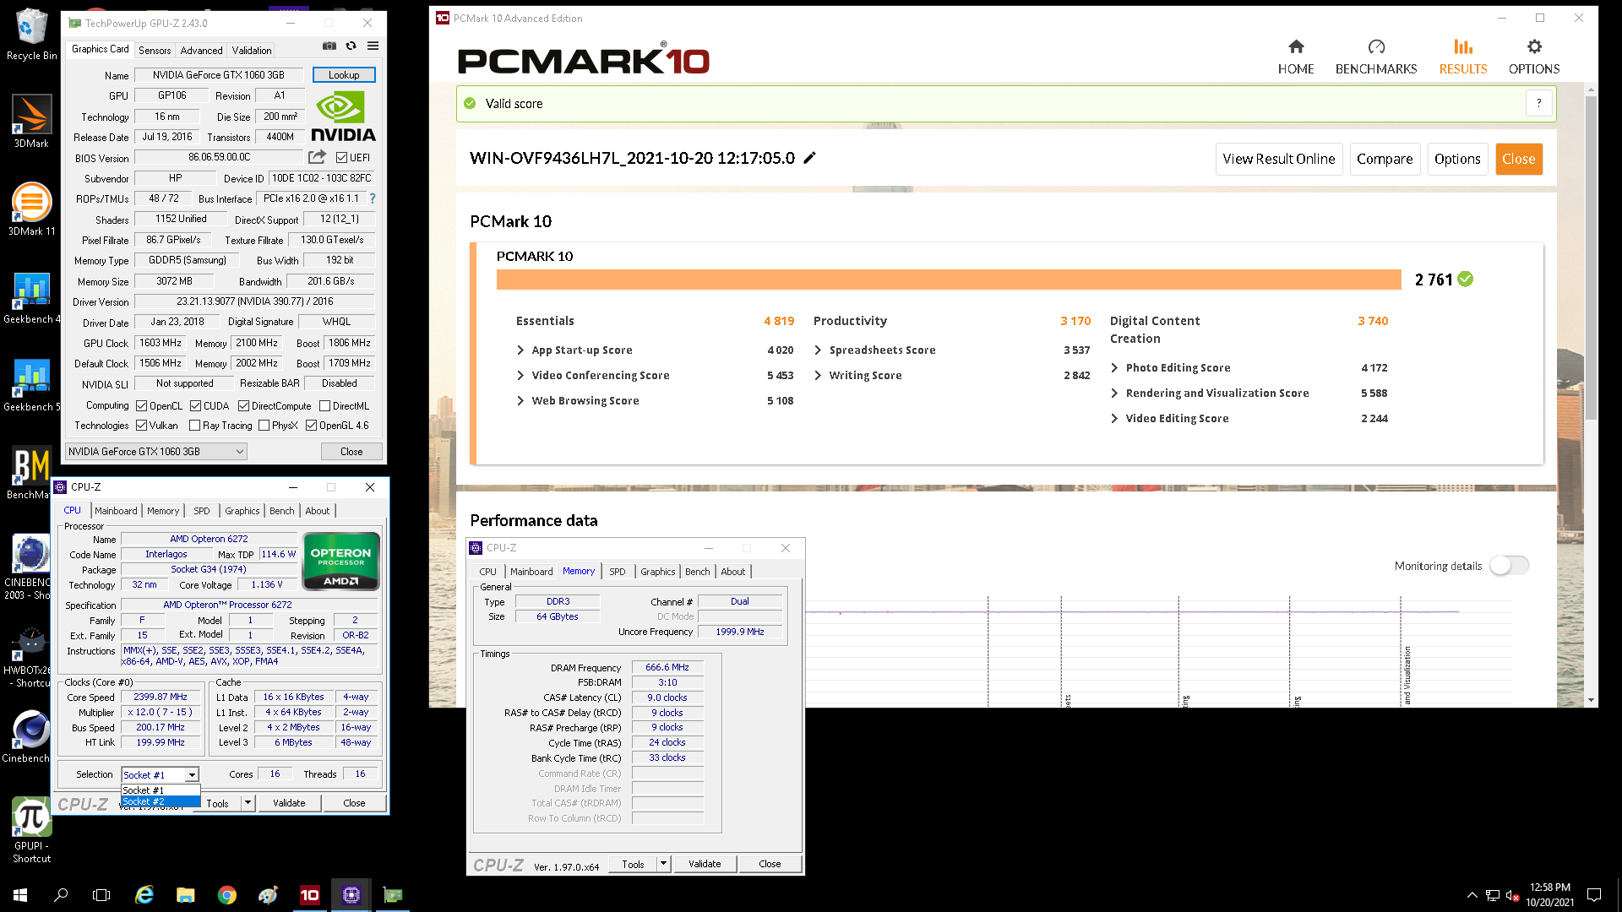Open PCMark 10 OPTIONS gear
Image resolution: width=1622 pixels, height=912 pixels.
pyautogui.click(x=1534, y=57)
